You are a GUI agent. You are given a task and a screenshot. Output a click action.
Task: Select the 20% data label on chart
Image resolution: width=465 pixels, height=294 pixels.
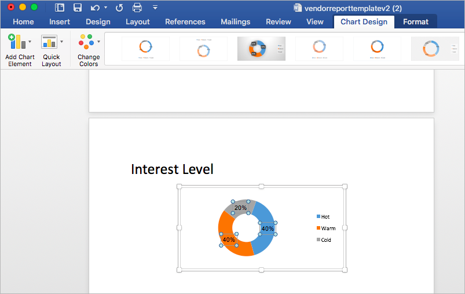[240, 208]
